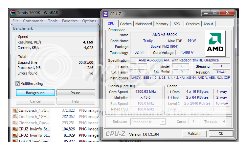Viewport: 247px width, 150px height.
Task: Select the Cinebench_4.3G... file name
Action: 34,110
